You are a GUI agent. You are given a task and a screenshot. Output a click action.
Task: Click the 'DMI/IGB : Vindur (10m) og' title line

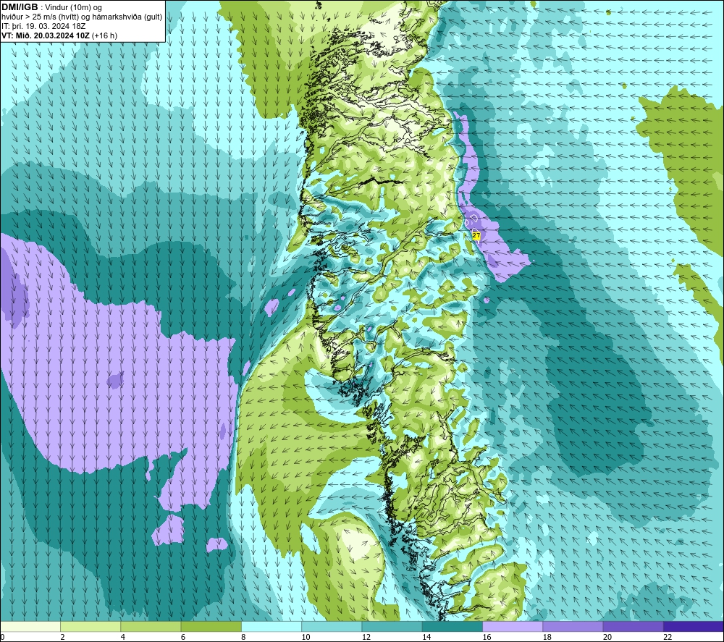pyautogui.click(x=51, y=7)
